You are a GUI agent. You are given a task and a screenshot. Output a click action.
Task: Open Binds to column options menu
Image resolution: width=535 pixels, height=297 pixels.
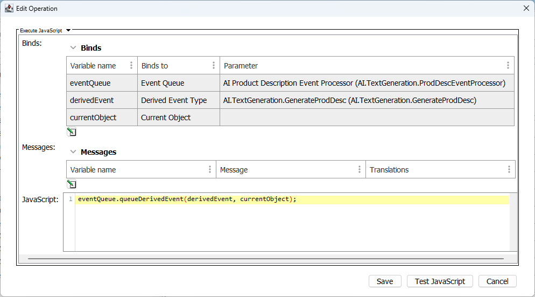[x=214, y=66]
